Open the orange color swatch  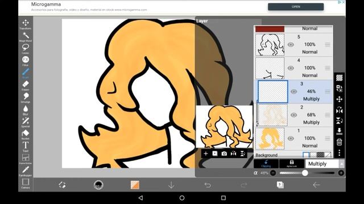click(135, 185)
